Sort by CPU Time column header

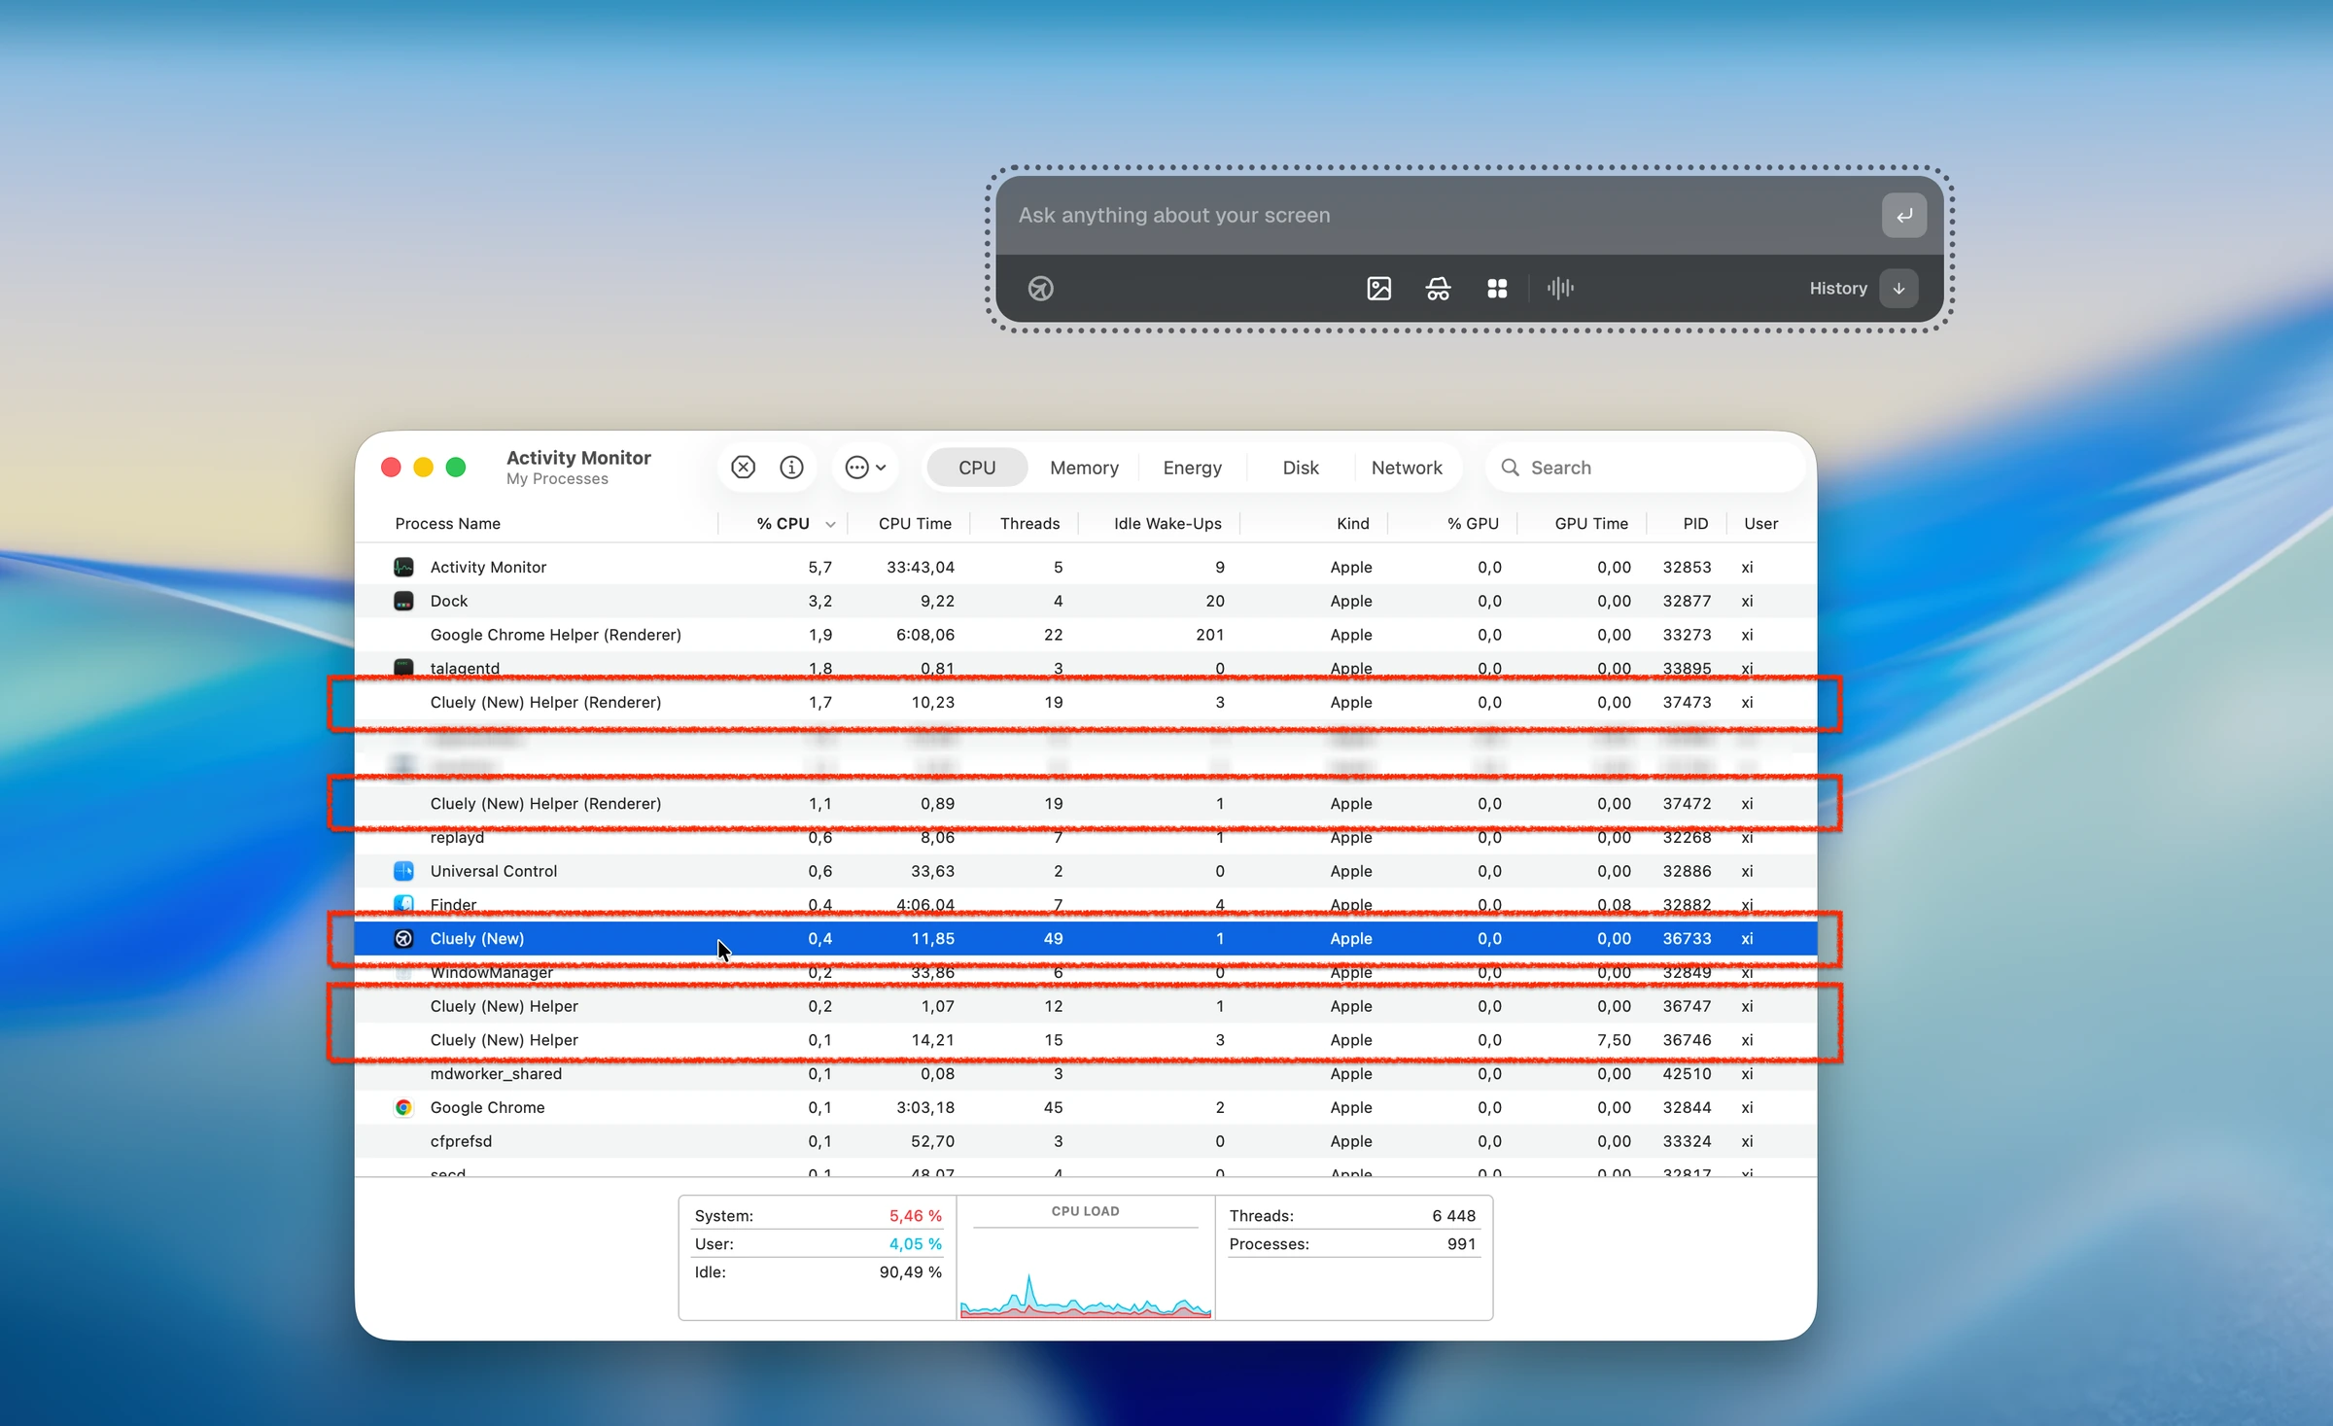coord(914,524)
